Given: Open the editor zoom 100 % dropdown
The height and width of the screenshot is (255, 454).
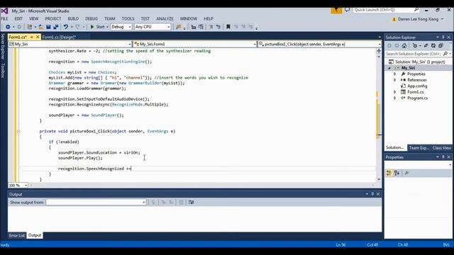Looking at the screenshot, I should (x=18, y=186).
